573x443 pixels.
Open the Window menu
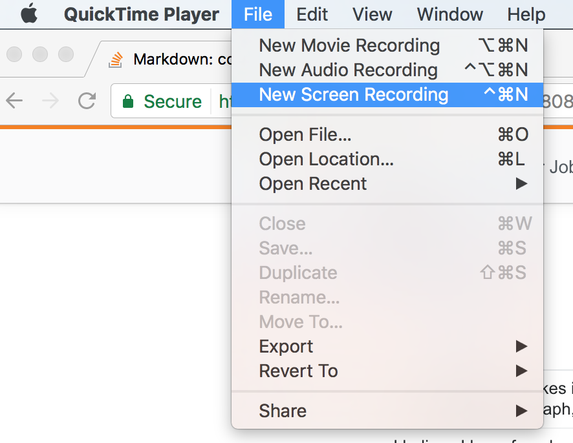pyautogui.click(x=449, y=14)
